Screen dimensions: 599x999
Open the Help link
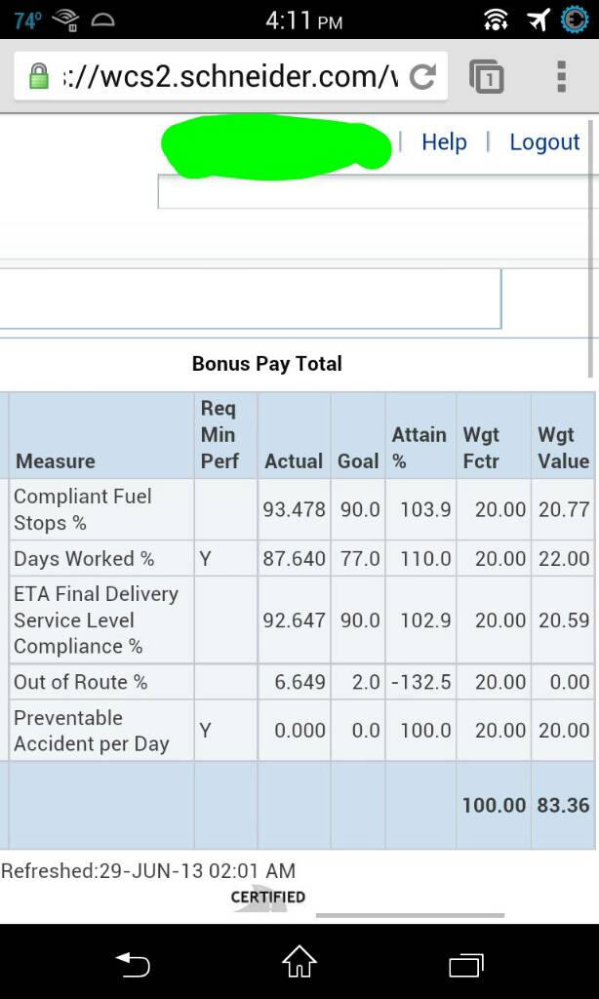click(x=444, y=142)
